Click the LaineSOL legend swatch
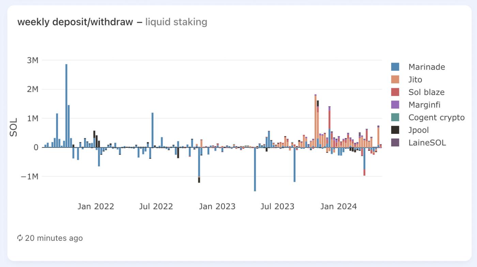Screen dimensions: 477x267 pos(395,142)
